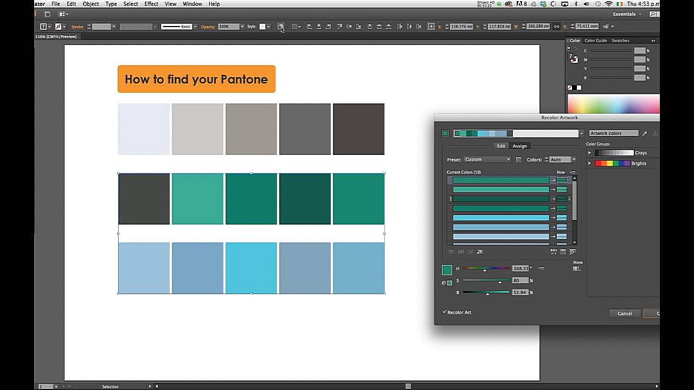694x390 pixels.
Task: Switch to the Edit tab
Action: pyautogui.click(x=501, y=146)
